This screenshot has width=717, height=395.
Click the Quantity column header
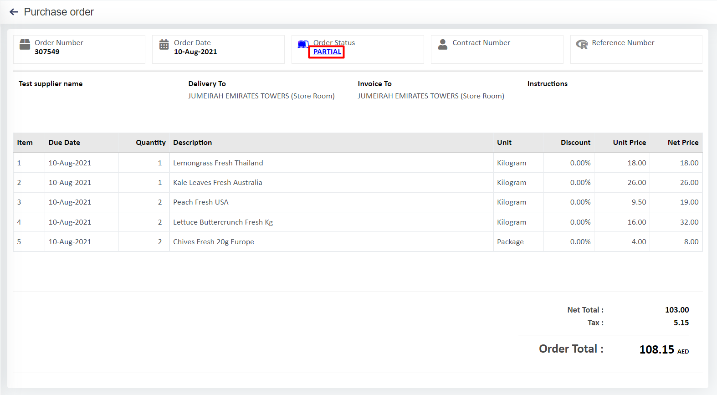tap(151, 143)
